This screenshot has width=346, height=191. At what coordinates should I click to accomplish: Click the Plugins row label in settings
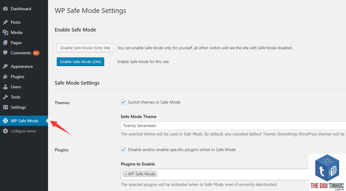62,150
